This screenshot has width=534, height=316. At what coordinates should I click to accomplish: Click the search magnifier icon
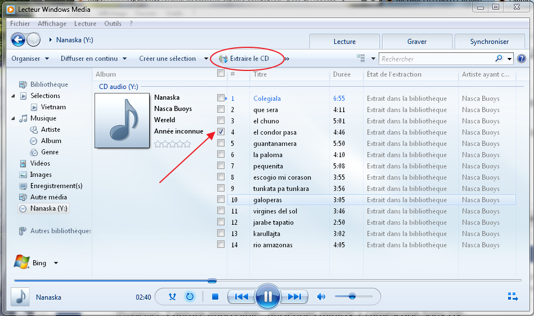[x=499, y=58]
